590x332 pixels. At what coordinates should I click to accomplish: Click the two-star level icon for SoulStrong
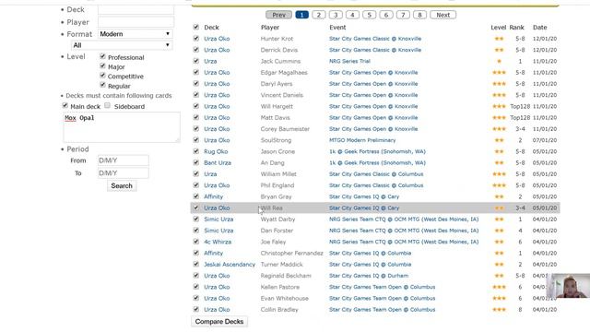(499, 140)
